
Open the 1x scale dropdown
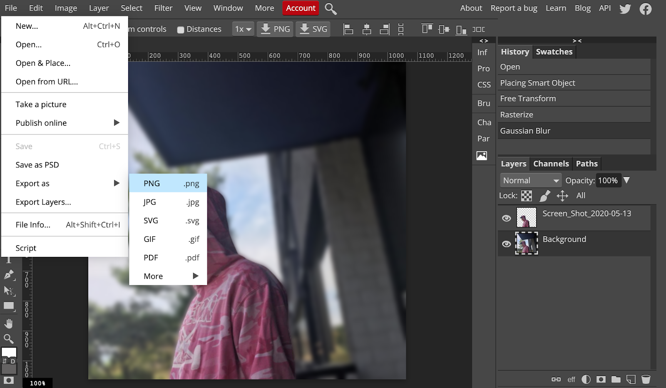(243, 29)
